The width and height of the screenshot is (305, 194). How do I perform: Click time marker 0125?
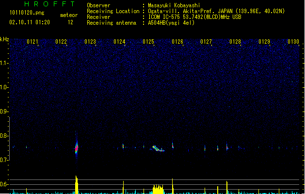(148, 42)
